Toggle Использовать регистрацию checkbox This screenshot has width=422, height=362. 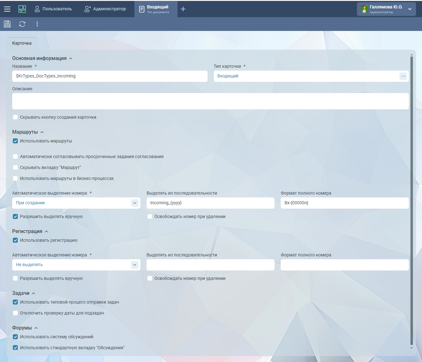pyautogui.click(x=15, y=241)
